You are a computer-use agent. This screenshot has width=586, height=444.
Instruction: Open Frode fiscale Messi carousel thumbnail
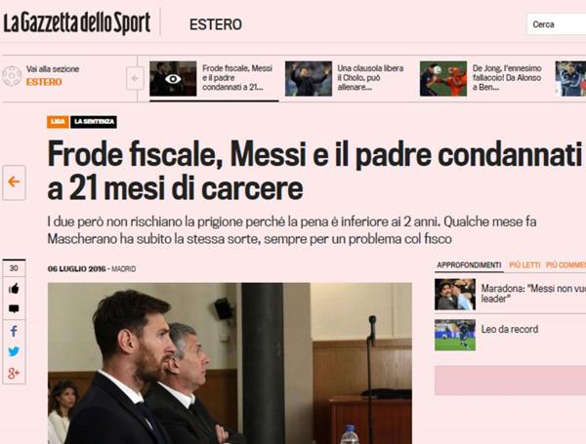173,79
